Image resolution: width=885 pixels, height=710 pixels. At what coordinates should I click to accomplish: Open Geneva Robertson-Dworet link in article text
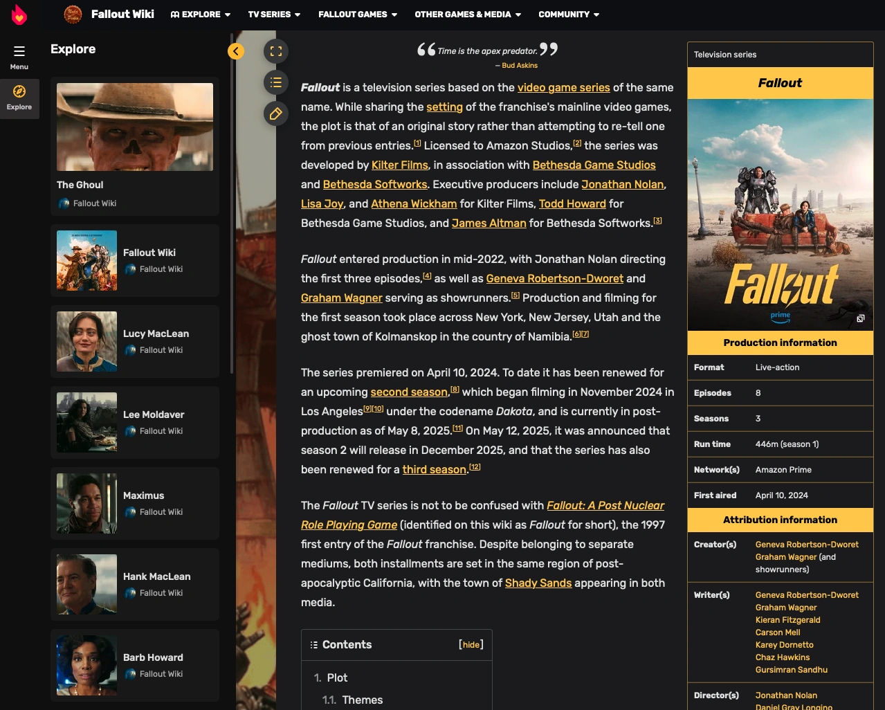(555, 278)
